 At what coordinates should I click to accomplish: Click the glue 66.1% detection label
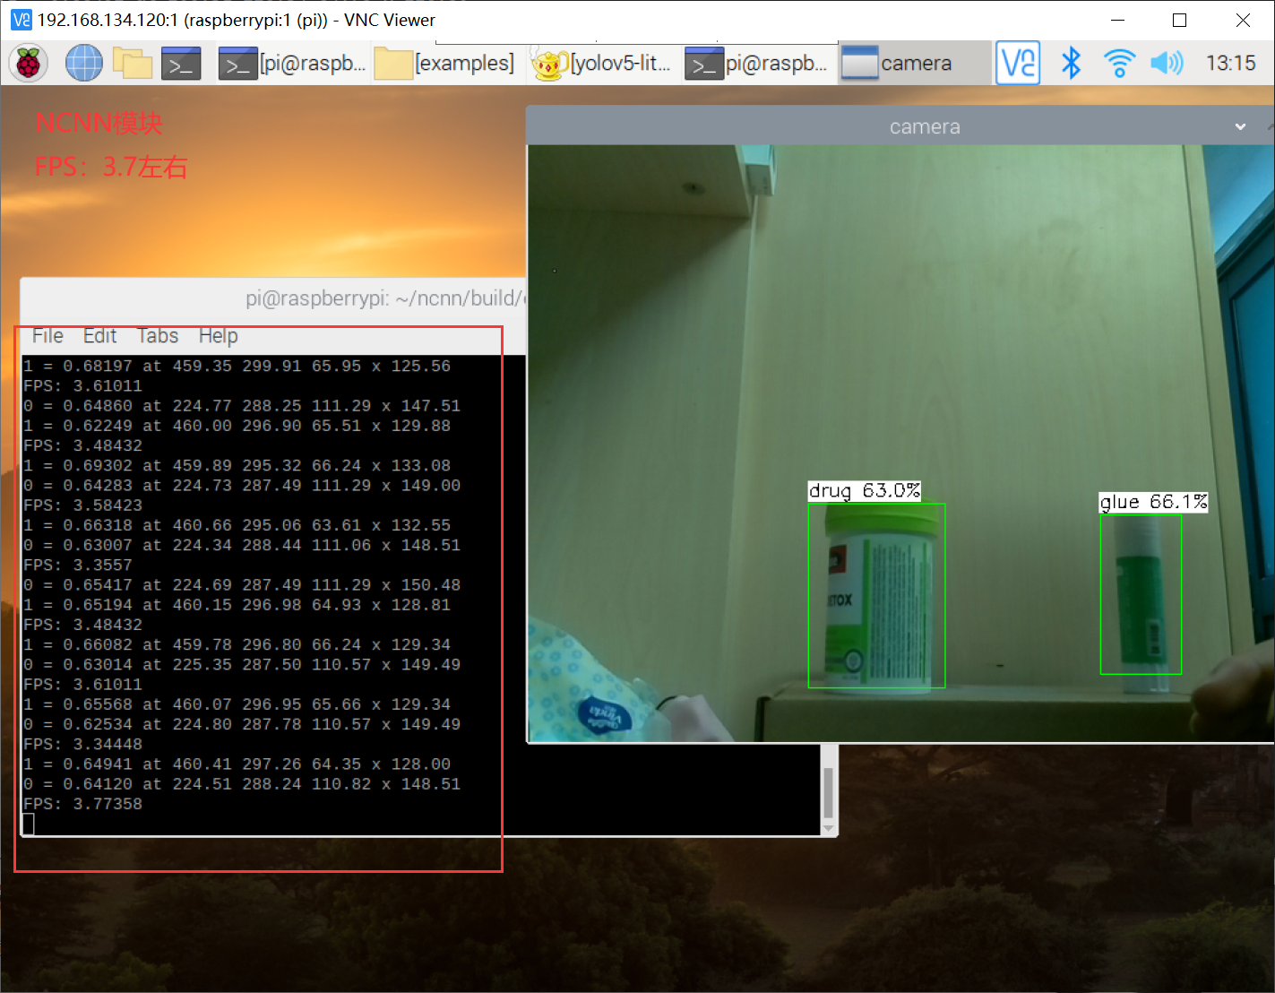[x=1153, y=502]
